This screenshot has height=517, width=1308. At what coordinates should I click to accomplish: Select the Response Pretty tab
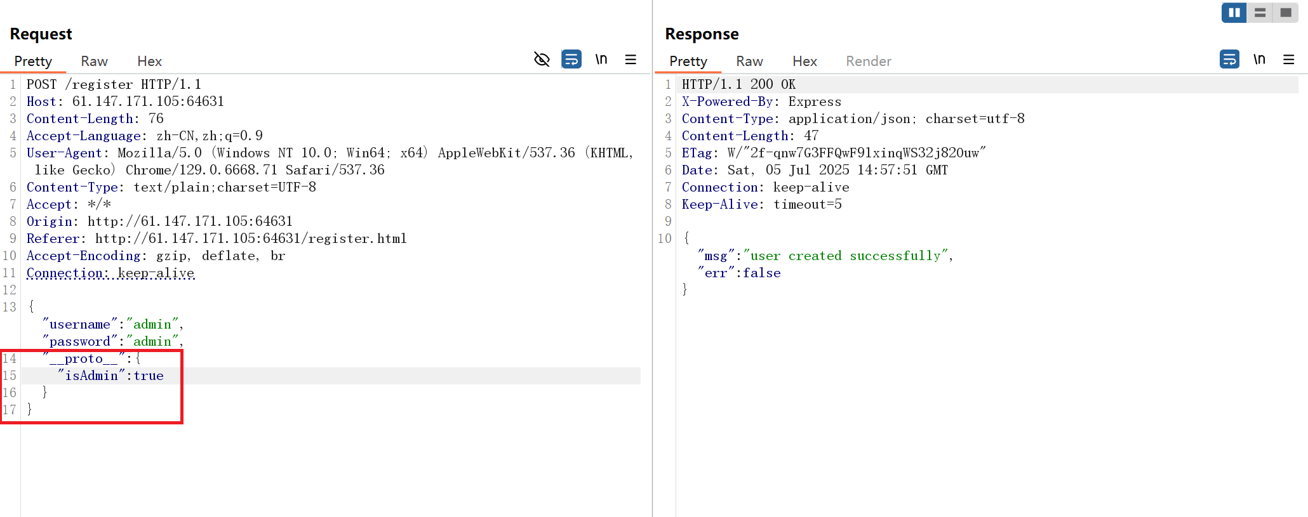point(688,62)
